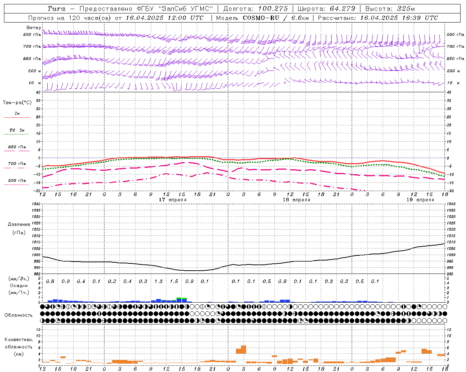Click the 1.3 precipitation value
466x372 pixels.
(158, 282)
